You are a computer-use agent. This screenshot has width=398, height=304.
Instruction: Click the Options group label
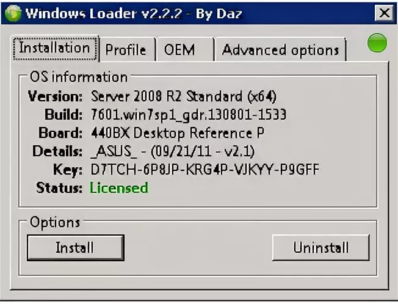[55, 222]
